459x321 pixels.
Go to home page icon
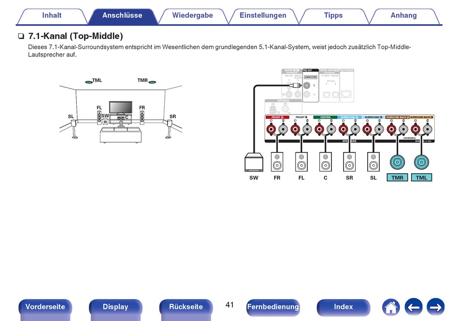coord(391,307)
